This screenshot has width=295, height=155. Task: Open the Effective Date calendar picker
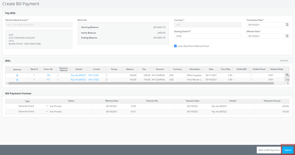click(x=287, y=36)
